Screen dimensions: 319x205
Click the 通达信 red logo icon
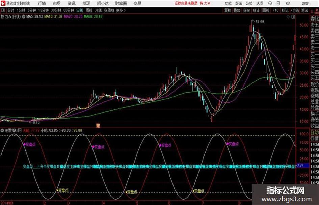(3, 3)
